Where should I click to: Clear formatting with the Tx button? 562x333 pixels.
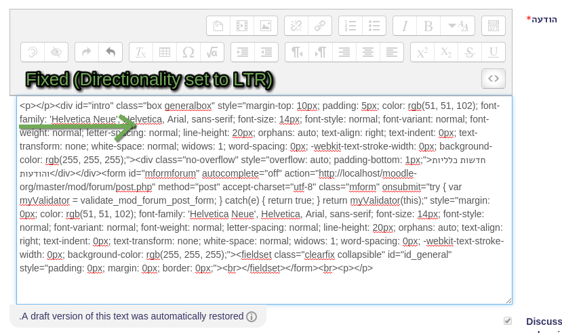click(141, 52)
